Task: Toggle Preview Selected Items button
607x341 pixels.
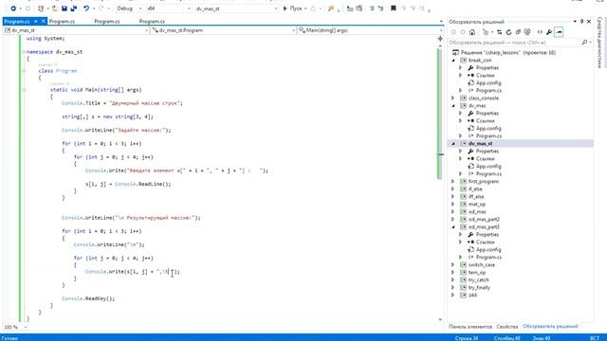Action: (x=559, y=32)
